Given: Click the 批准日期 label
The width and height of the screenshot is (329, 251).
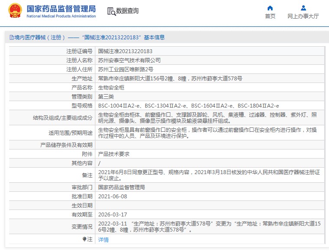Looking at the screenshot, I should click(x=82, y=197).
